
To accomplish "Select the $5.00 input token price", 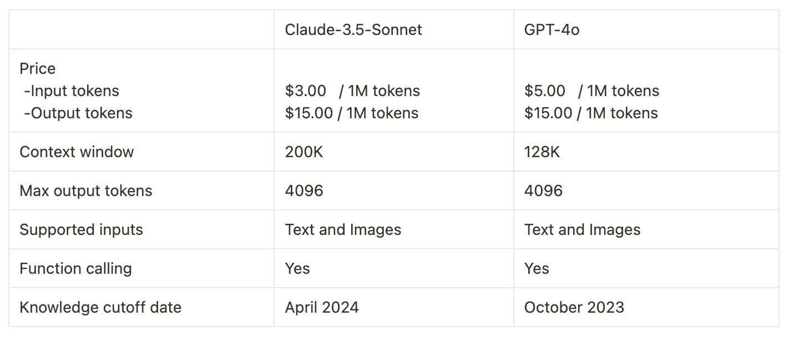I will 545,91.
